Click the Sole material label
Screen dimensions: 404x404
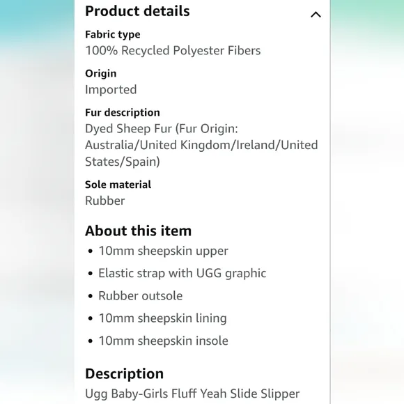tap(118, 185)
